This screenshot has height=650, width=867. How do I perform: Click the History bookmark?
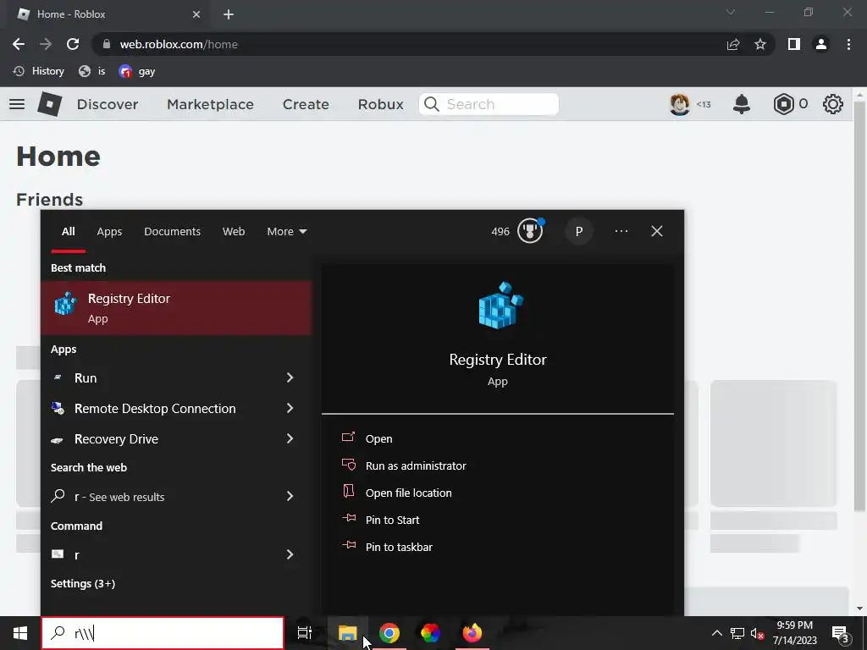pos(38,71)
